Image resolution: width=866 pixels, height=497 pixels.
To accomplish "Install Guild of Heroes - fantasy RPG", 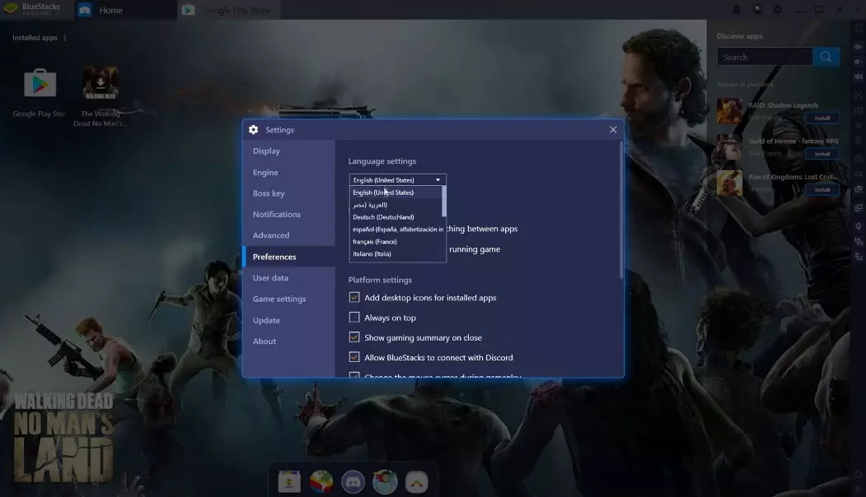I will pyautogui.click(x=822, y=154).
